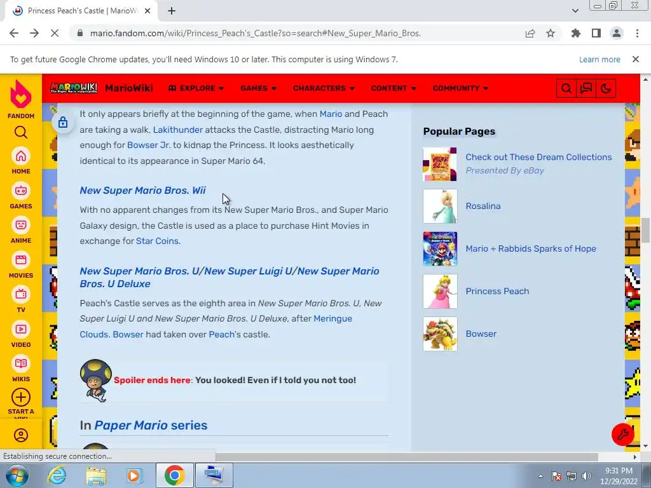Click the volume speaker tray icon
Image resolution: width=651 pixels, height=488 pixels.
click(587, 476)
